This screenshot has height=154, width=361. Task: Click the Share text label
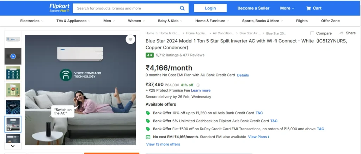point(350,33)
